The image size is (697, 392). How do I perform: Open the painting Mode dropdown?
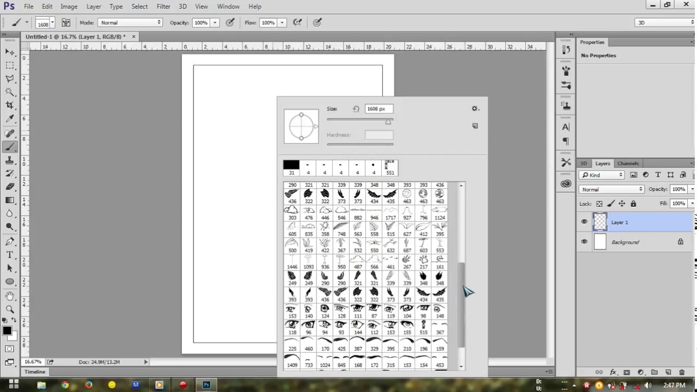click(x=130, y=22)
